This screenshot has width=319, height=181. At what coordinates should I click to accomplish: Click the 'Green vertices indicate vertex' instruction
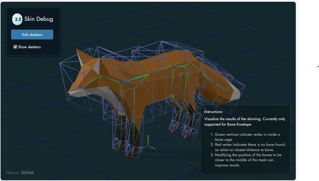pyautogui.click(x=247, y=137)
